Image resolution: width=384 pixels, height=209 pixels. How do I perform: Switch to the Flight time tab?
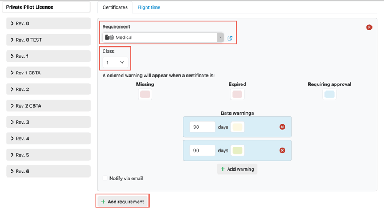(x=149, y=7)
